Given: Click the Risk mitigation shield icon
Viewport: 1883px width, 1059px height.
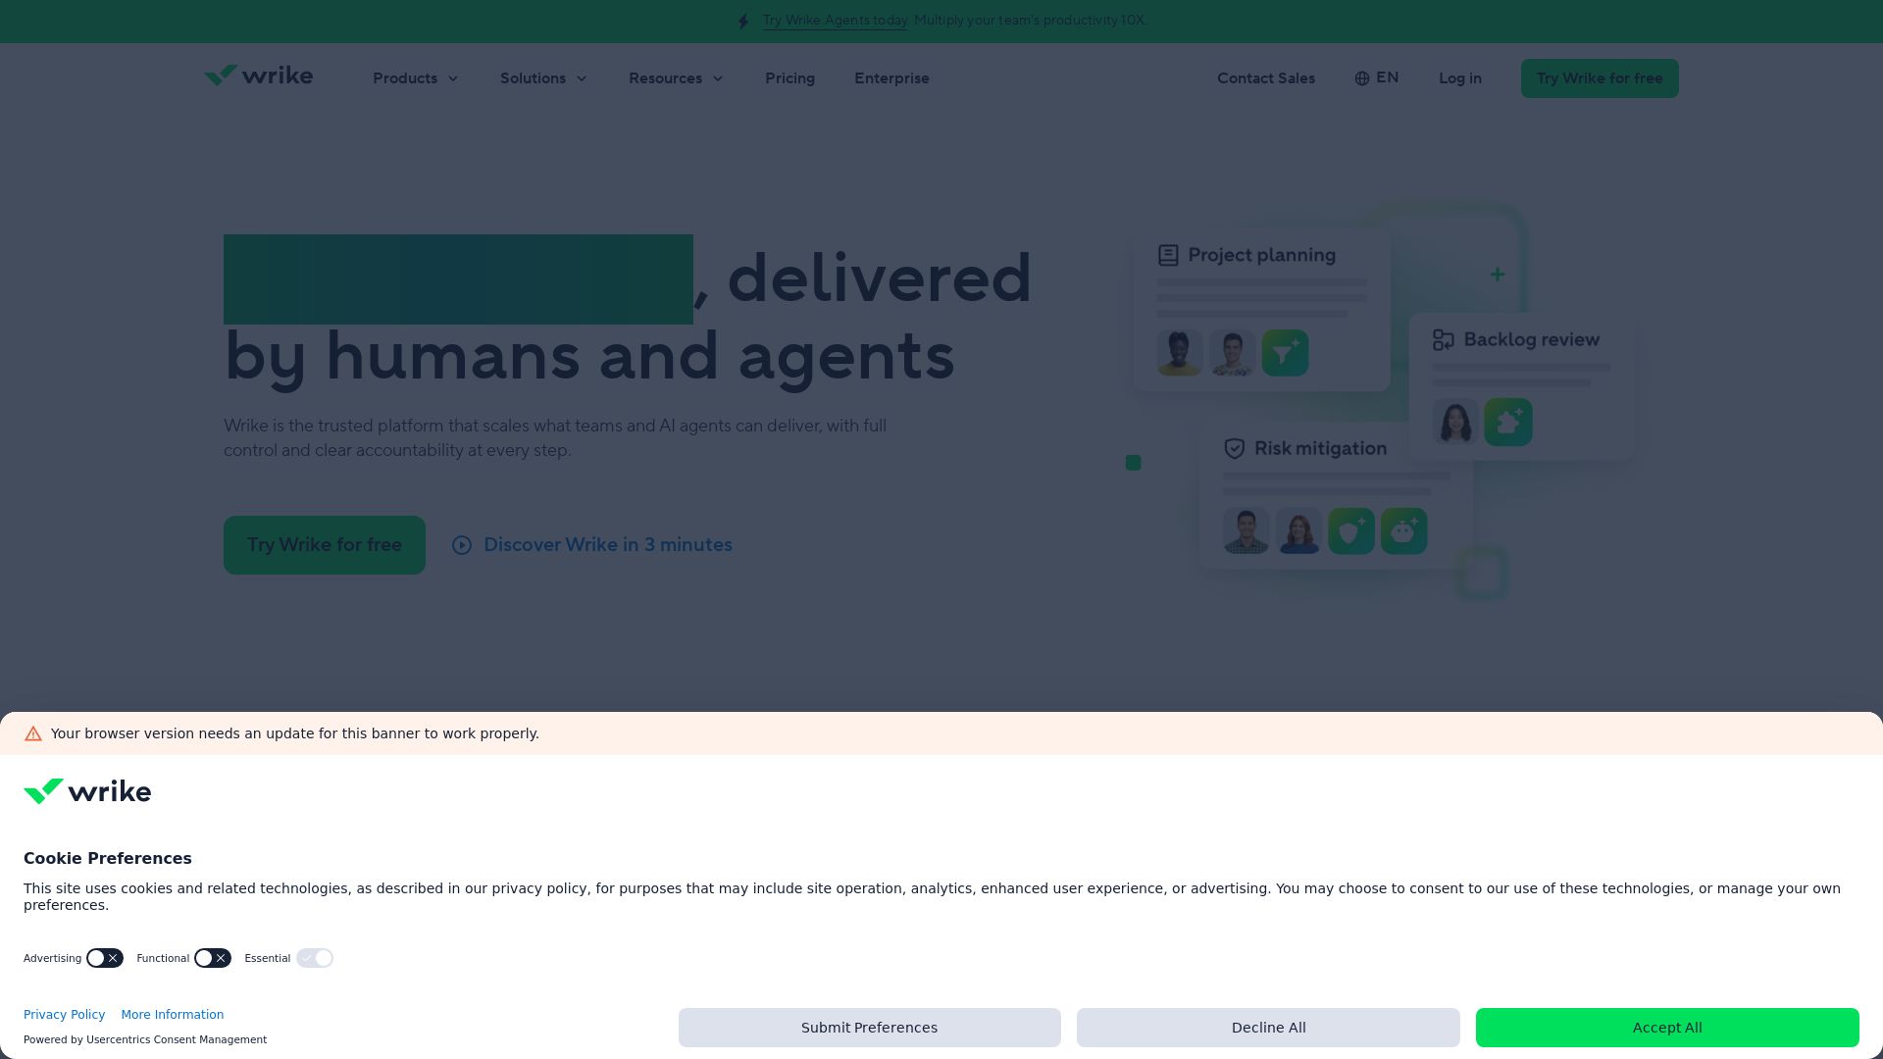Looking at the screenshot, I should tap(1235, 449).
